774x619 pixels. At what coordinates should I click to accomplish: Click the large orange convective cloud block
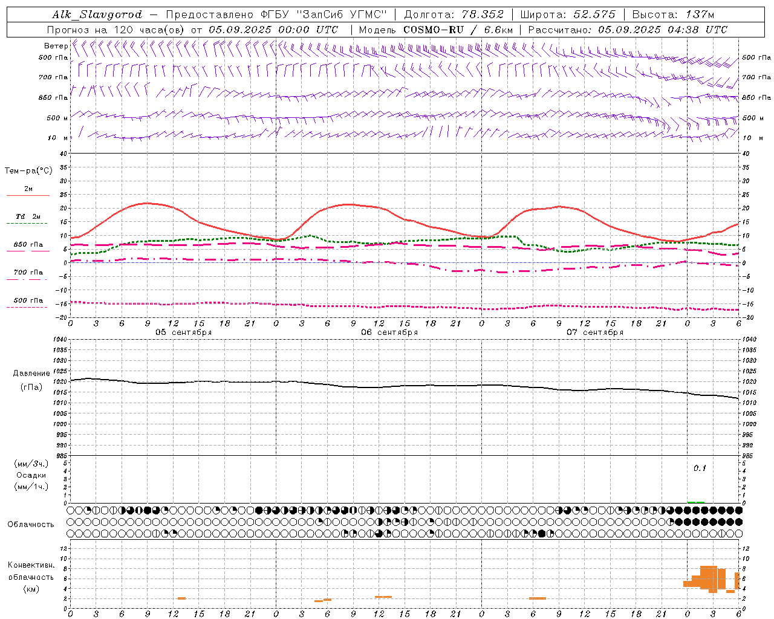coord(709,579)
